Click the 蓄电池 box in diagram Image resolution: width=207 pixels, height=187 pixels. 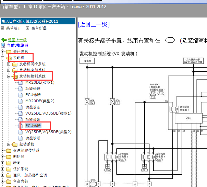[x=87, y=61]
